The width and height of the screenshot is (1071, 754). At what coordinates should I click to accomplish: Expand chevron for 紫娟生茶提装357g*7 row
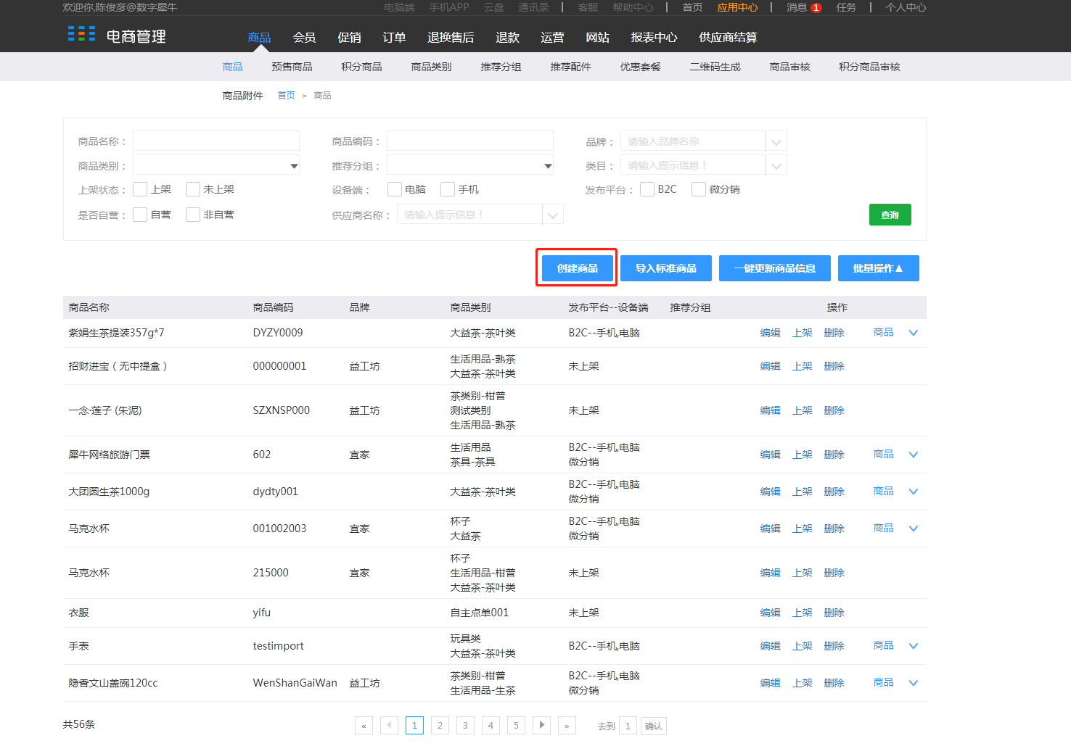[x=914, y=333]
